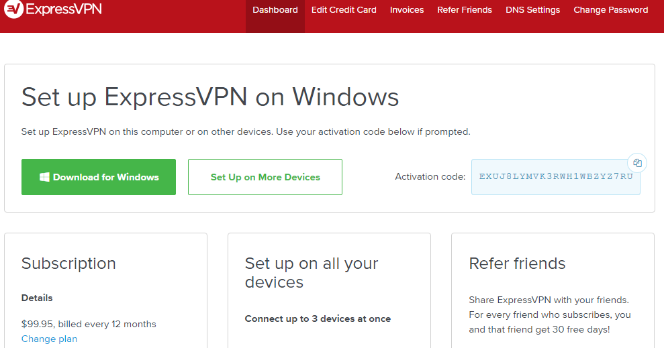This screenshot has width=664, height=348.
Task: Click the Activation code label
Action: [430, 177]
